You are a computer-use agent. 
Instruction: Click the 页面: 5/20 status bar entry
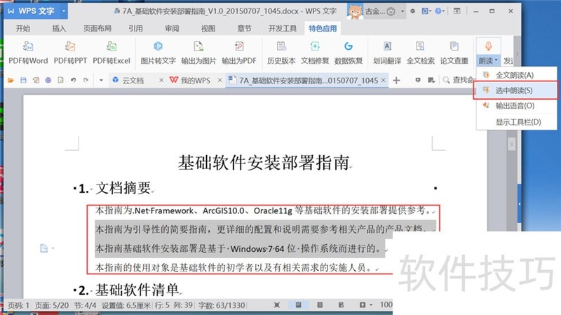51,305
